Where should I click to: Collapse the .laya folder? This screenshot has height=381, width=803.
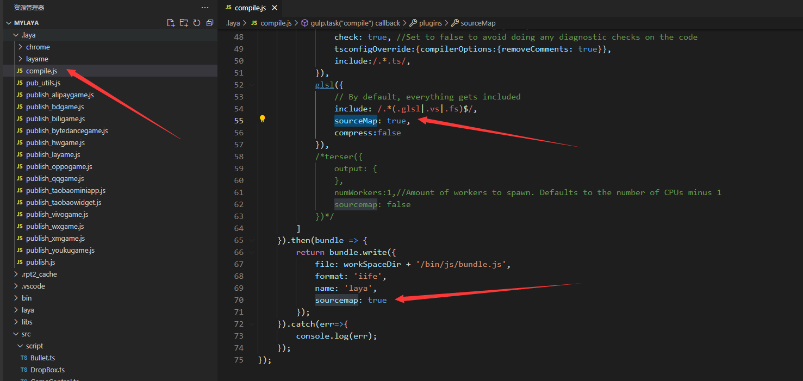point(16,35)
